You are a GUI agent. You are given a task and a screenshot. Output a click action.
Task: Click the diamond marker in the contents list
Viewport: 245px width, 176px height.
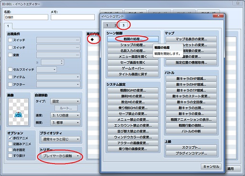[92, 39]
